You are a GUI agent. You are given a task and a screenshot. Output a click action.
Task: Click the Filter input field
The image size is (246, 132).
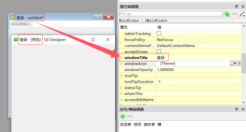point(171,14)
